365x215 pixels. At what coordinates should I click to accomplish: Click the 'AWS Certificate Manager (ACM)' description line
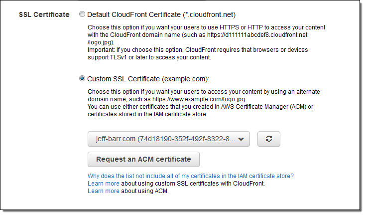click(x=199, y=107)
